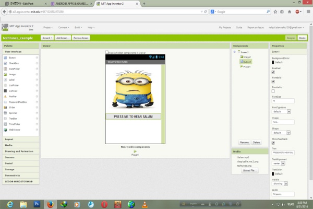Expand the Layout palette section
This screenshot has width=313, height=209.
(9, 140)
